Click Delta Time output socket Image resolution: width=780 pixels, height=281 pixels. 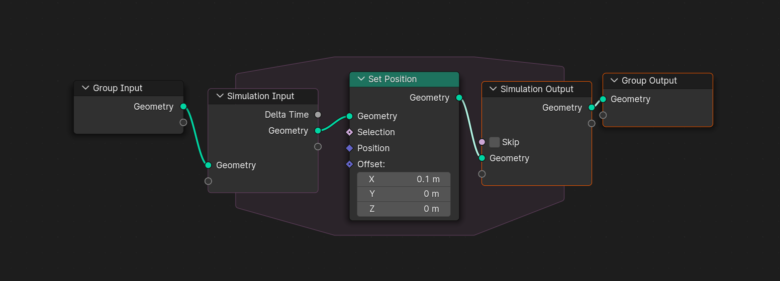point(318,115)
